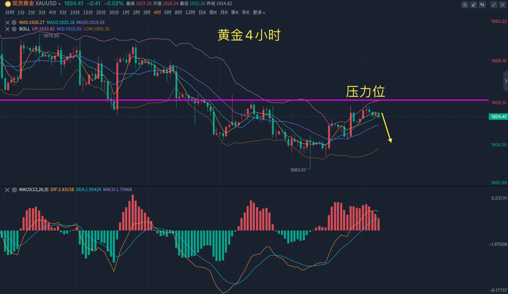The width and height of the screenshot is (508, 294).
Task: Click the collapse fullscreen arrows icon
Action: point(494,5)
